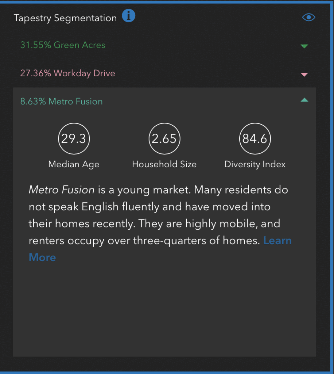The width and height of the screenshot is (334, 374).
Task: Click the Household Size label
Action: tap(164, 164)
